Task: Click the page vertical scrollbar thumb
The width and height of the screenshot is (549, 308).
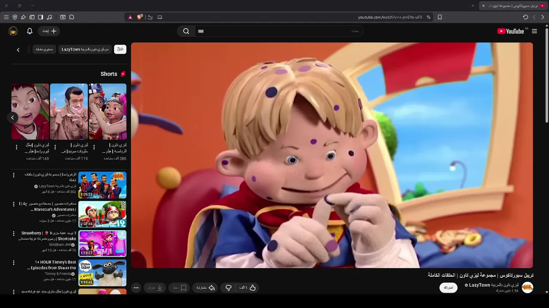Action: click(546, 75)
